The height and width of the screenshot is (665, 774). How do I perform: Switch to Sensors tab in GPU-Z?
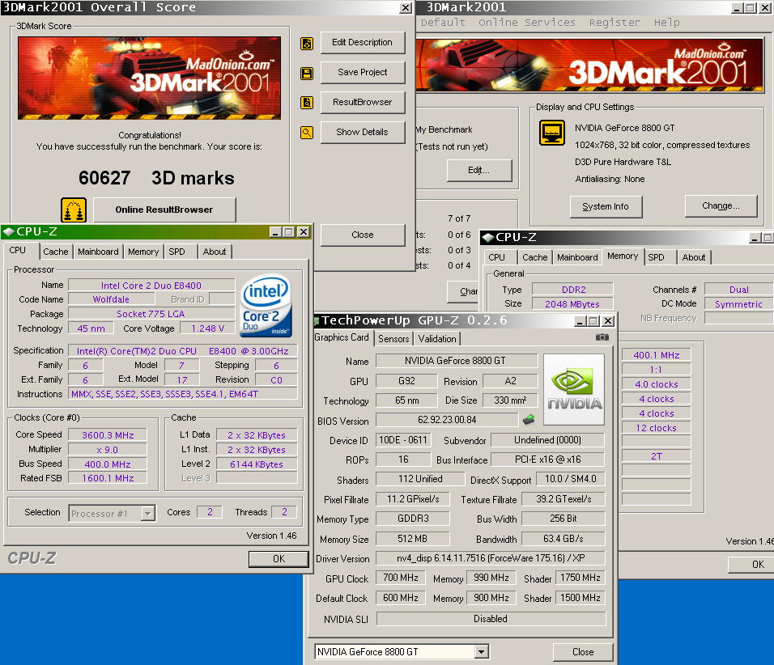tap(393, 338)
